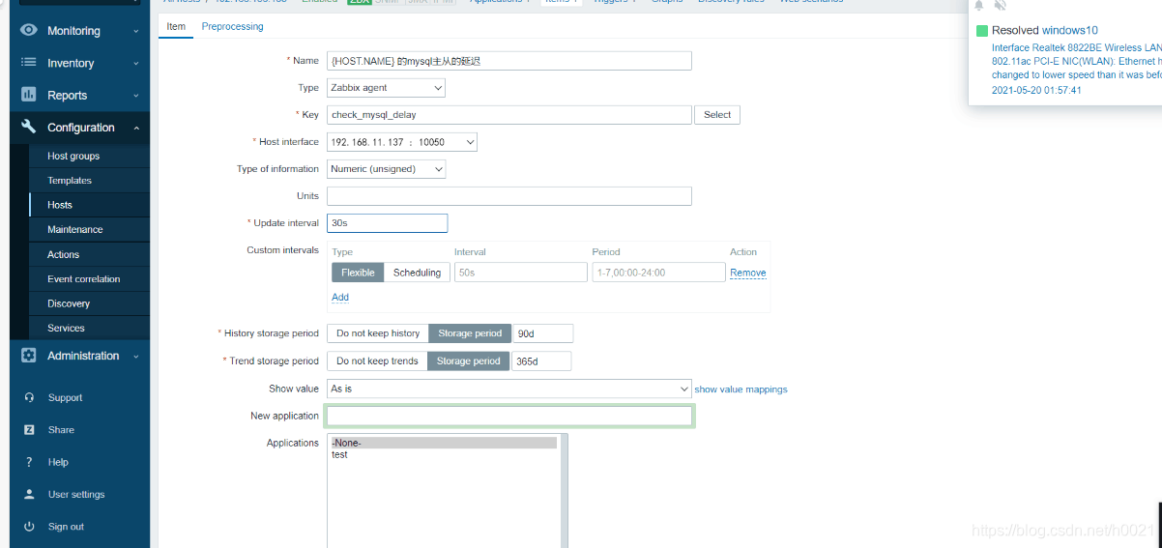Image resolution: width=1162 pixels, height=548 pixels.
Task: Click the Period field 1-7,00:00-24:00
Action: pyautogui.click(x=658, y=273)
